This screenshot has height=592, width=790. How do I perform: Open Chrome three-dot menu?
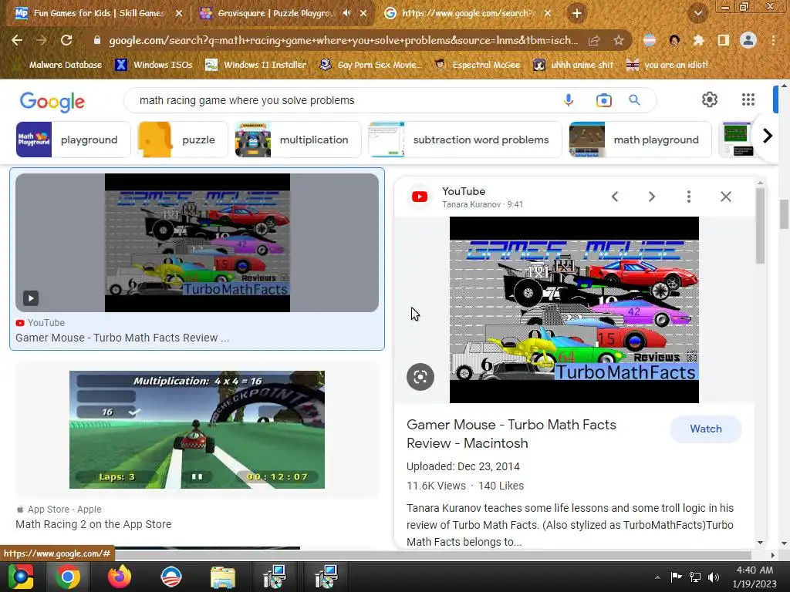(x=773, y=40)
